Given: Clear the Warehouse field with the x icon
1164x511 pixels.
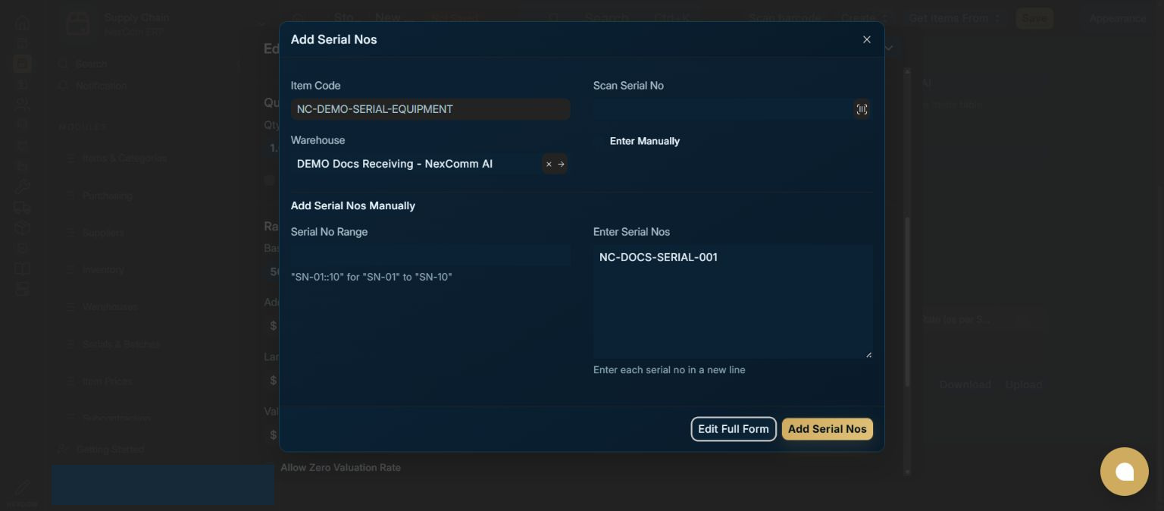Looking at the screenshot, I should (549, 164).
